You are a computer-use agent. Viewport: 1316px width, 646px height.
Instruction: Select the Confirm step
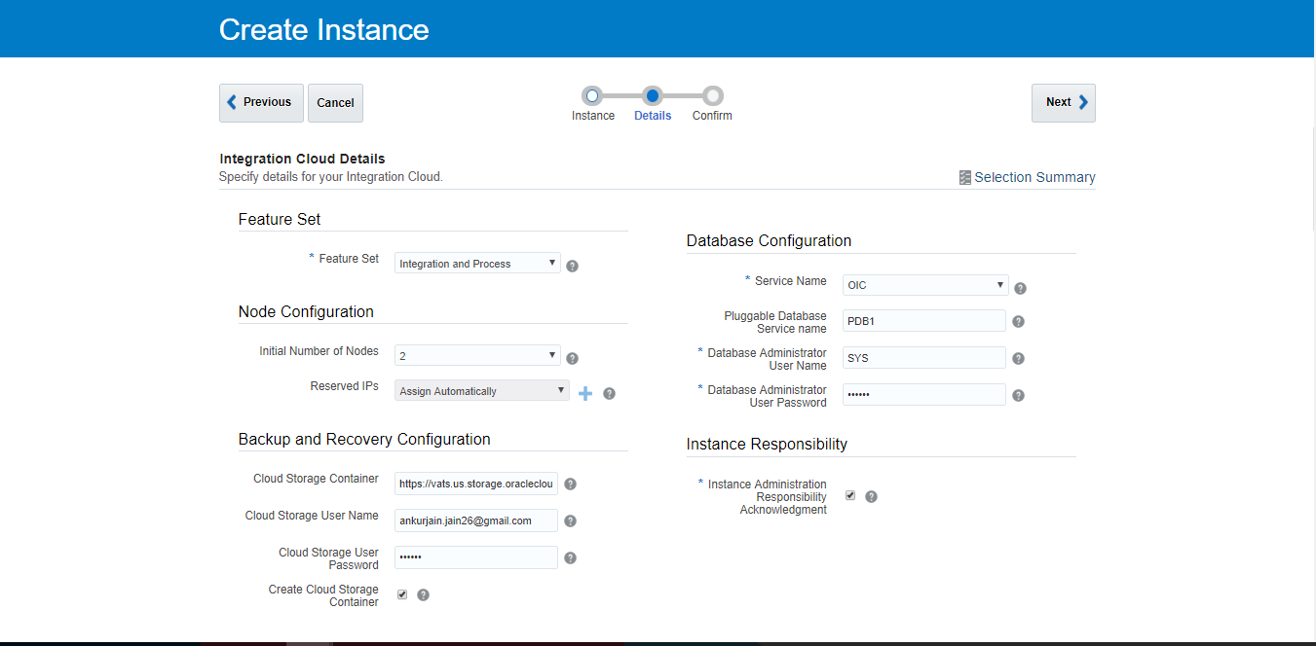[712, 96]
